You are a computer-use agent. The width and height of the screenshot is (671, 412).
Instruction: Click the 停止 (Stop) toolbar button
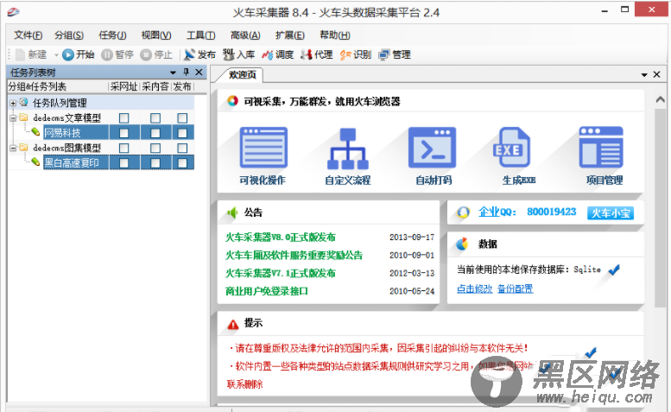(x=156, y=54)
